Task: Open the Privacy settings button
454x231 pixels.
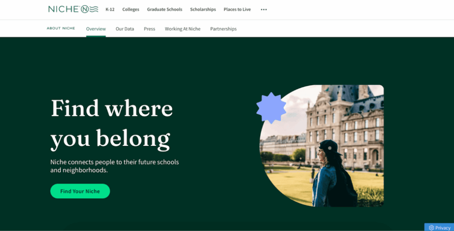Action: coord(439,227)
